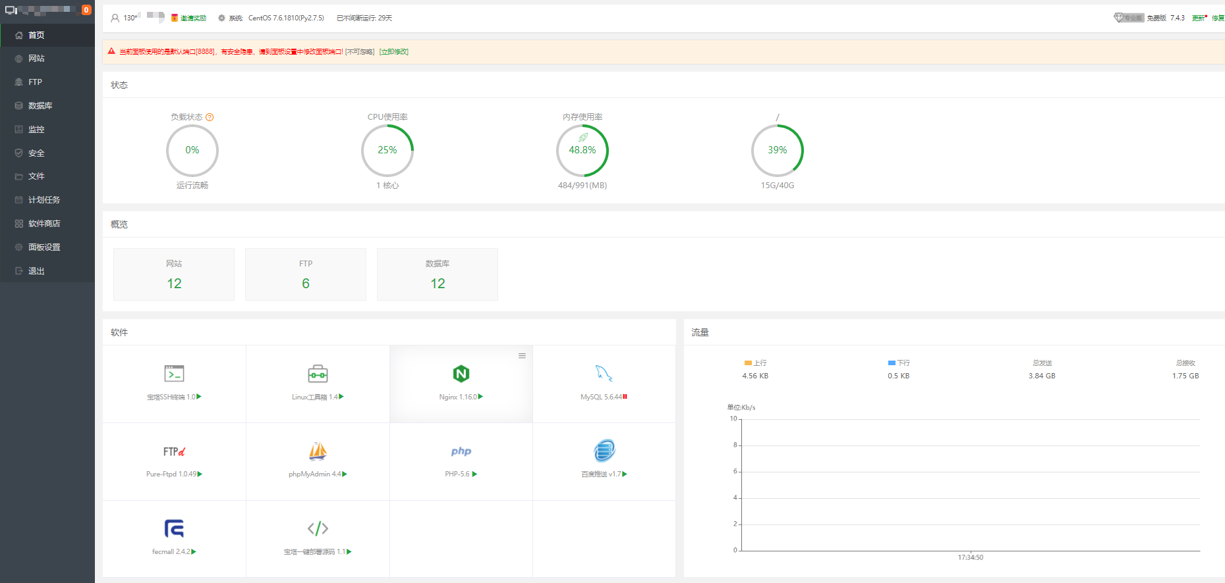
Task: Open the PHP-5.6 php icon
Action: click(461, 451)
